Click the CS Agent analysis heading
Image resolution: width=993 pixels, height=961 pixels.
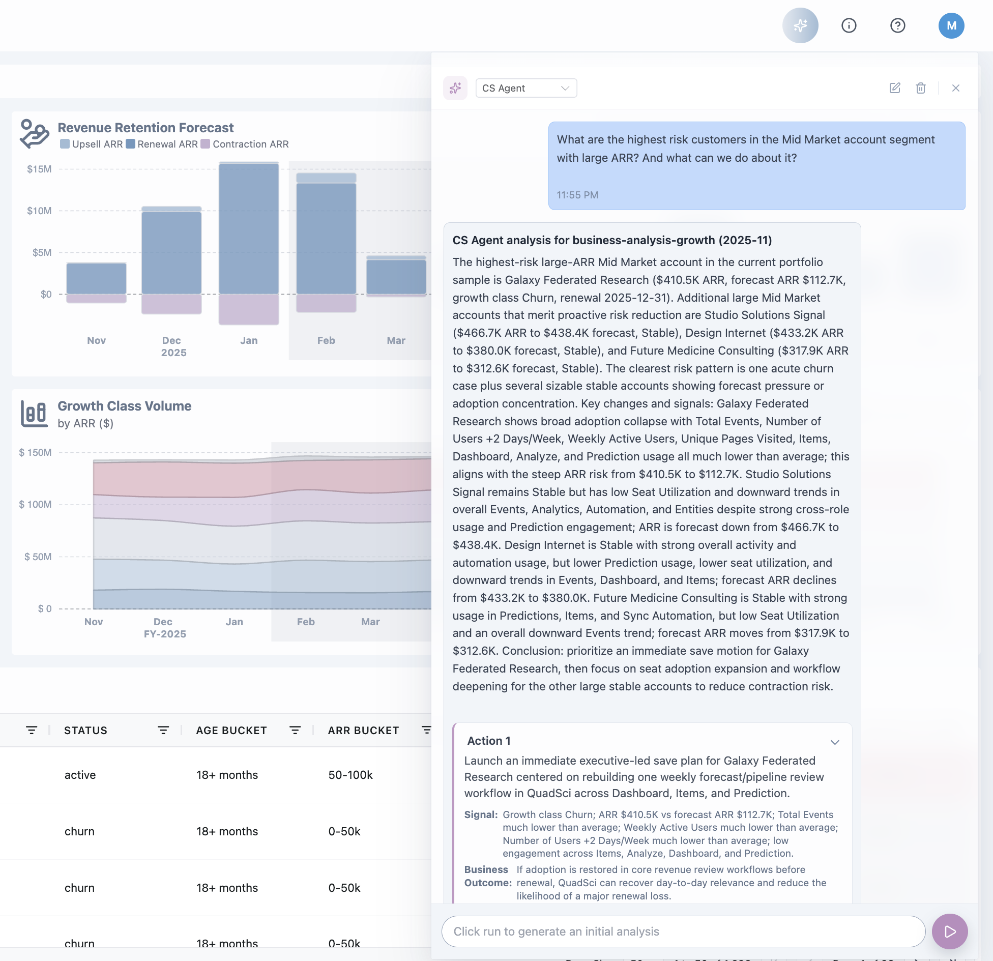[612, 240]
